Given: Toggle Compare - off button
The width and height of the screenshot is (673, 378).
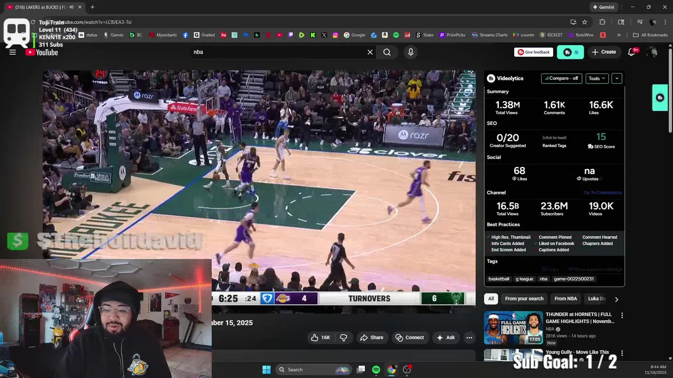Looking at the screenshot, I should 562,78.
